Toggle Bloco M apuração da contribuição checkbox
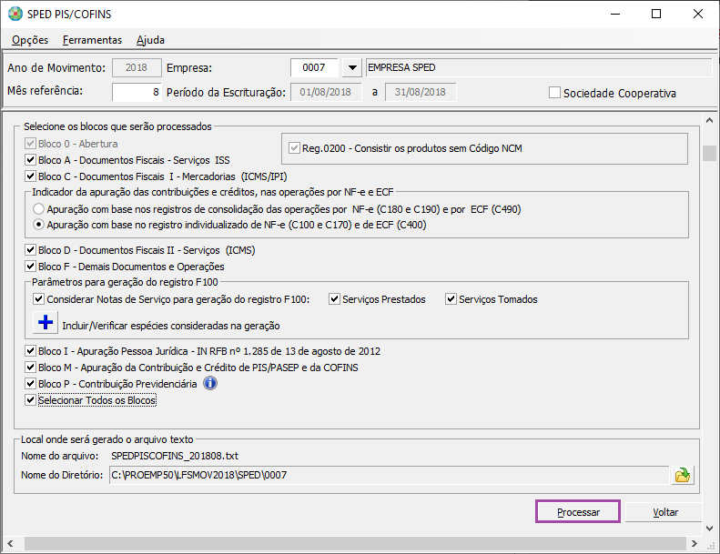Viewport: 720px width, 554px height. pos(31,368)
